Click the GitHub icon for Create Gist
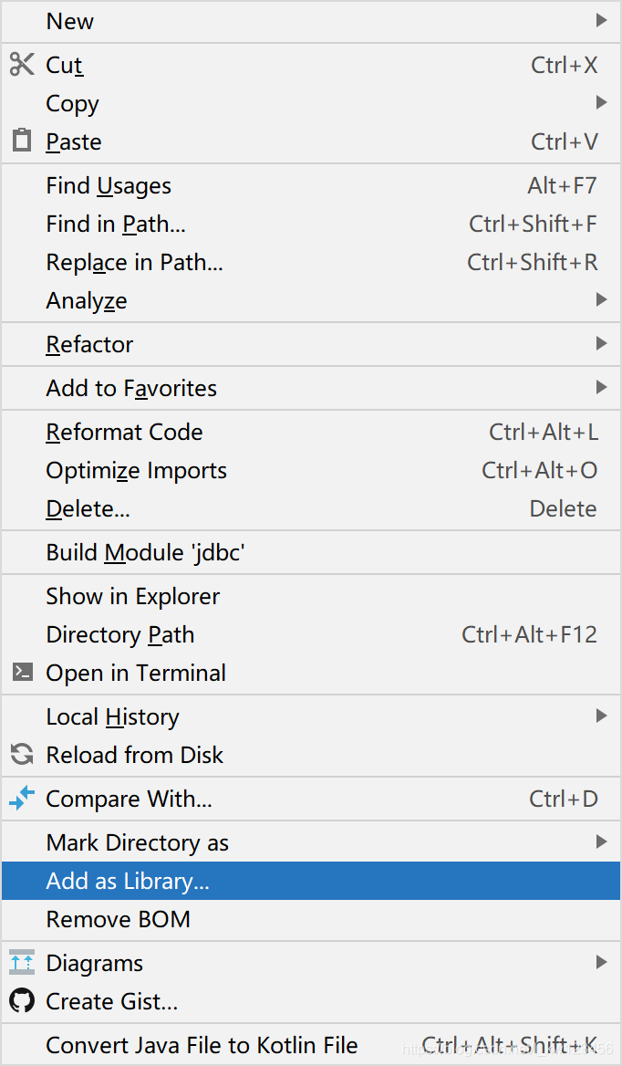 (21, 1001)
